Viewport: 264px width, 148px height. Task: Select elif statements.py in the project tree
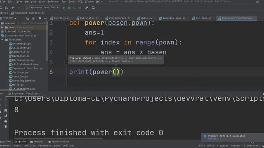pos(25,64)
